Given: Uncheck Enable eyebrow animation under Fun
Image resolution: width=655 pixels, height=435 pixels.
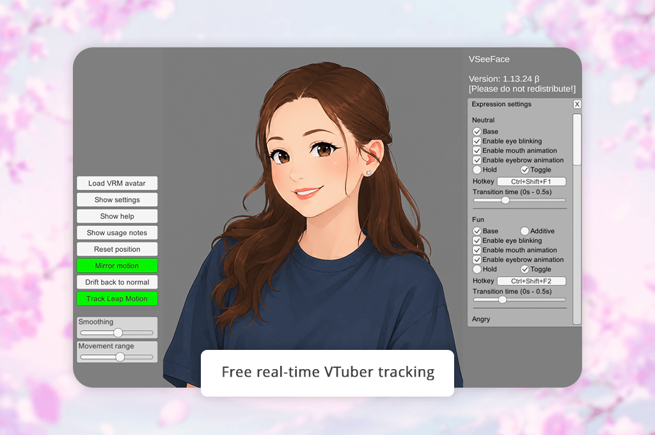Looking at the screenshot, I should [x=477, y=260].
